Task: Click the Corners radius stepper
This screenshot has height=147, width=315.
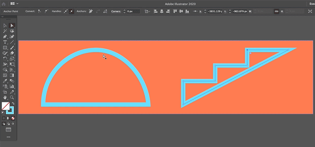Action: [124, 11]
